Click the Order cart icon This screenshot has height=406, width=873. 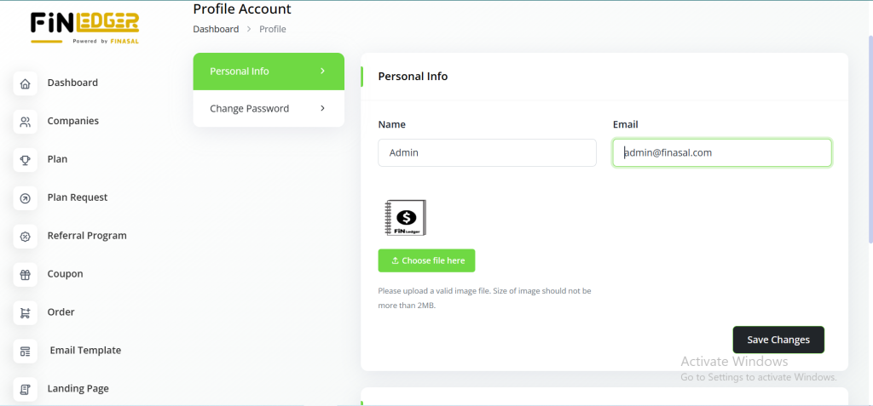[x=26, y=313]
